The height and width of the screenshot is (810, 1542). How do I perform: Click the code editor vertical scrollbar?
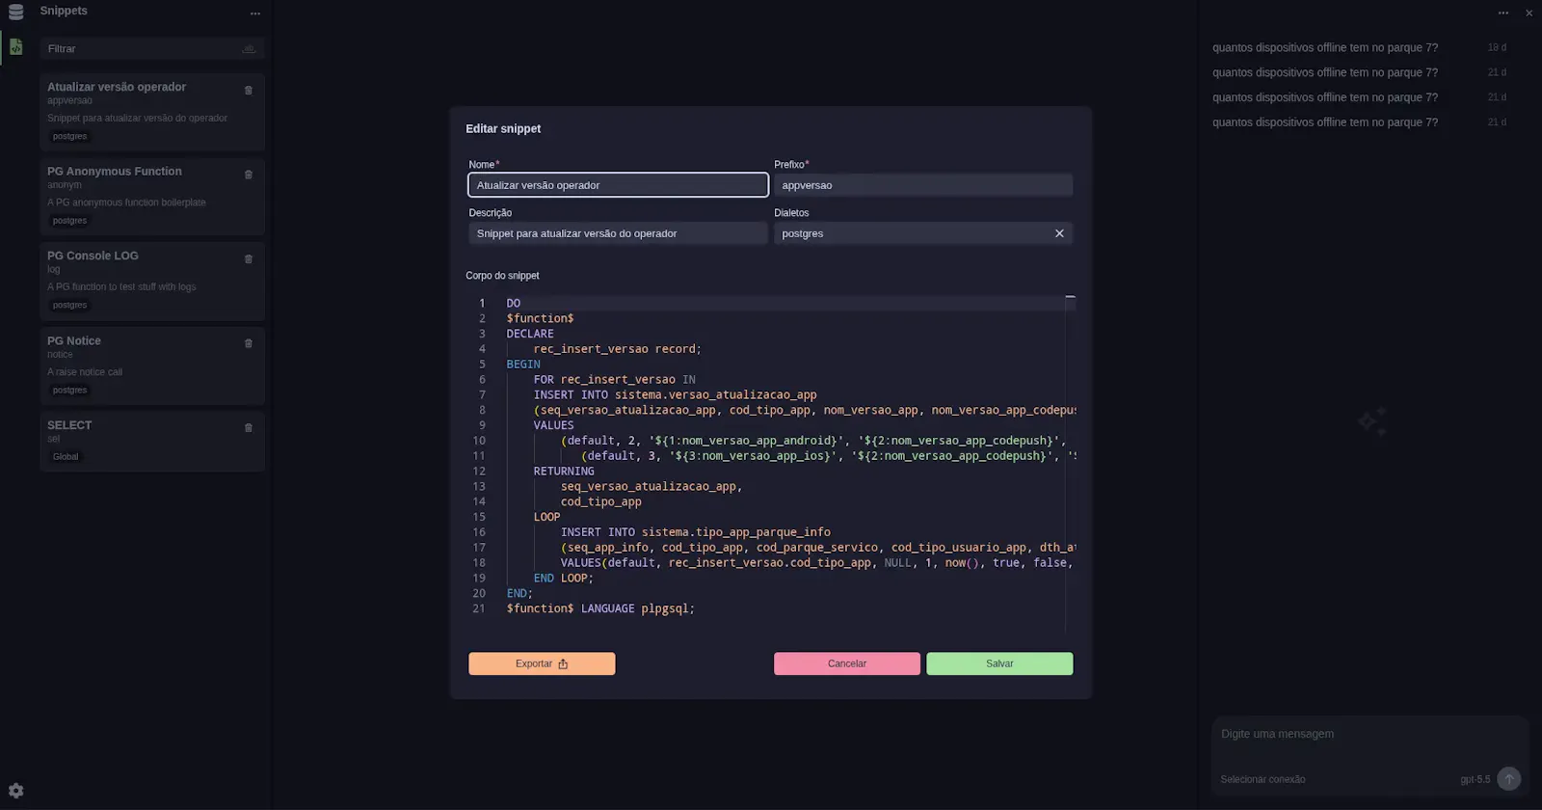coord(1070,463)
